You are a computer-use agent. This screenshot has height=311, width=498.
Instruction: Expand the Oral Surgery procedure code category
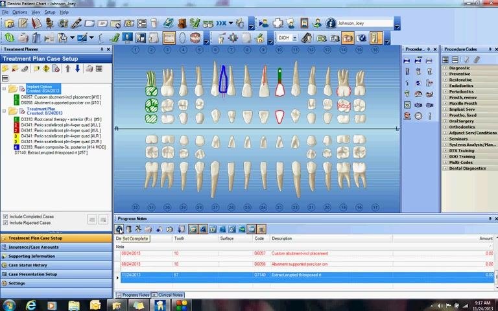[x=445, y=121]
